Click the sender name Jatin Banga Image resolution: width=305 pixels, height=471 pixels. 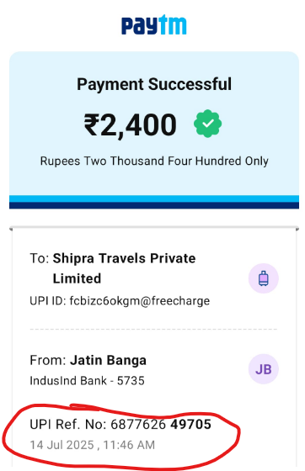109,360
